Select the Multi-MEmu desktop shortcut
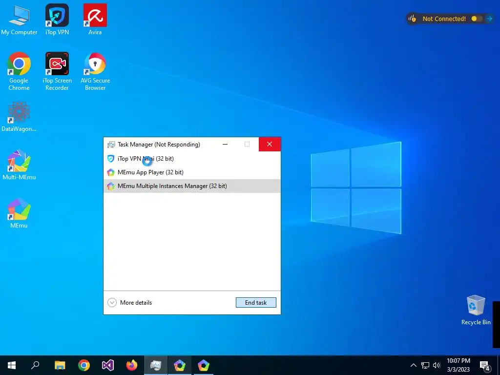This screenshot has width=500, height=375. pos(19,165)
